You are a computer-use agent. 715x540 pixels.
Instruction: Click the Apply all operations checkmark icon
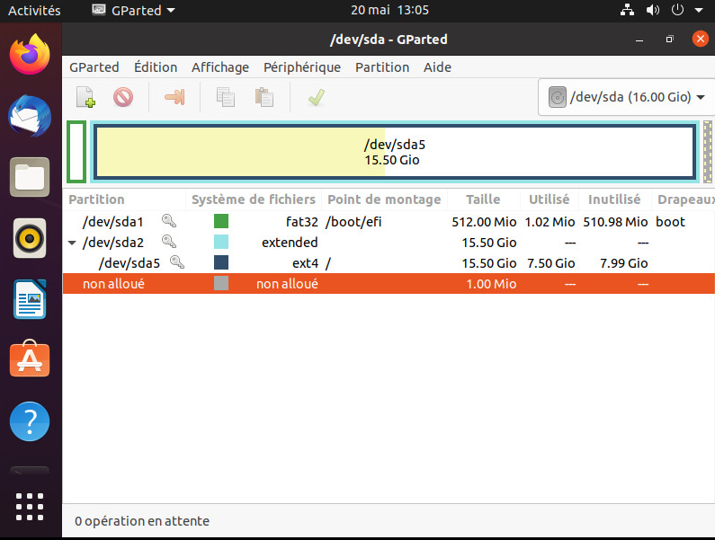click(x=316, y=97)
